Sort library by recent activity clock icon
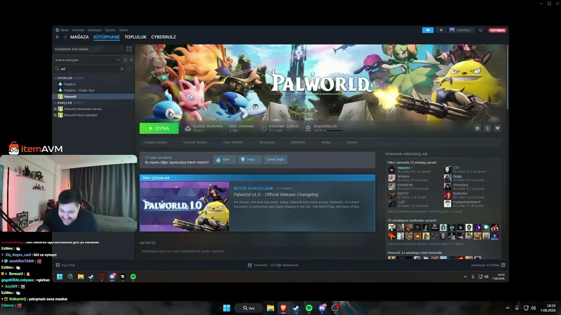Viewport: 561px width, 315px height. tap(125, 60)
